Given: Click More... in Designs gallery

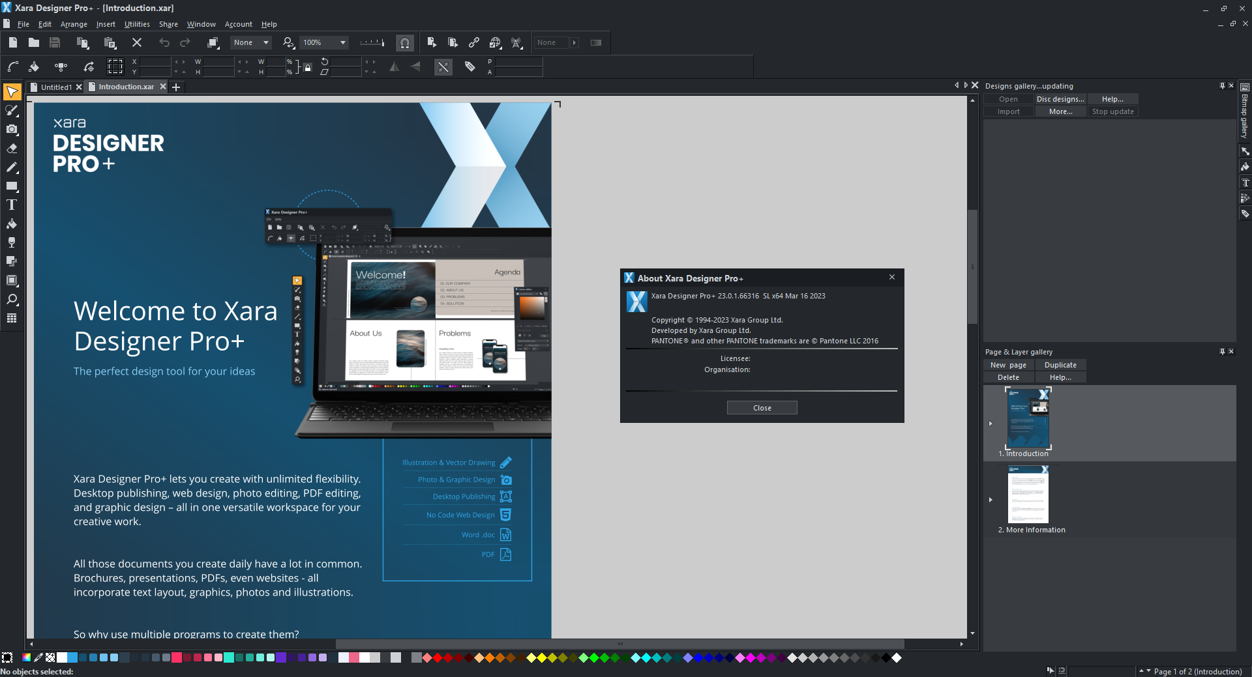Looking at the screenshot, I should pos(1060,111).
